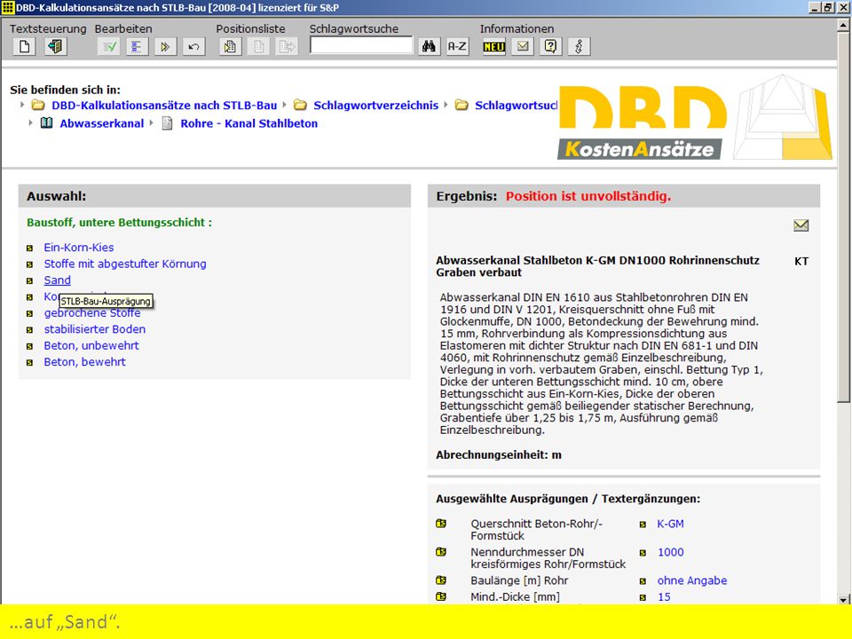This screenshot has height=639, width=852.
Task: Select stabilisierter Boden option
Action: coord(95,328)
